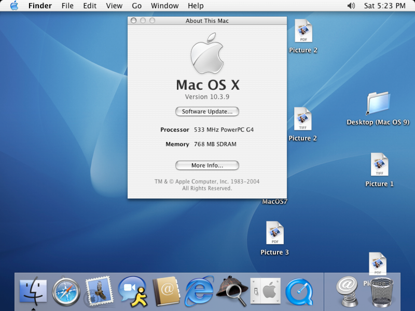Image resolution: width=415 pixels, height=311 pixels.
Task: Click the 533 MHz PowerPC G4 value
Action: (224, 130)
